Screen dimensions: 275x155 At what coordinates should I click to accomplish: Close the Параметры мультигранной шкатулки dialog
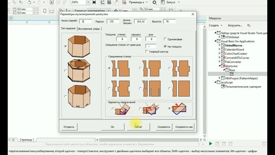193,14
